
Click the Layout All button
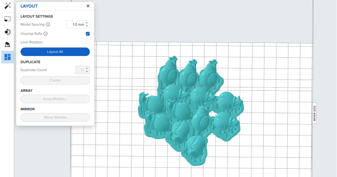tap(55, 52)
